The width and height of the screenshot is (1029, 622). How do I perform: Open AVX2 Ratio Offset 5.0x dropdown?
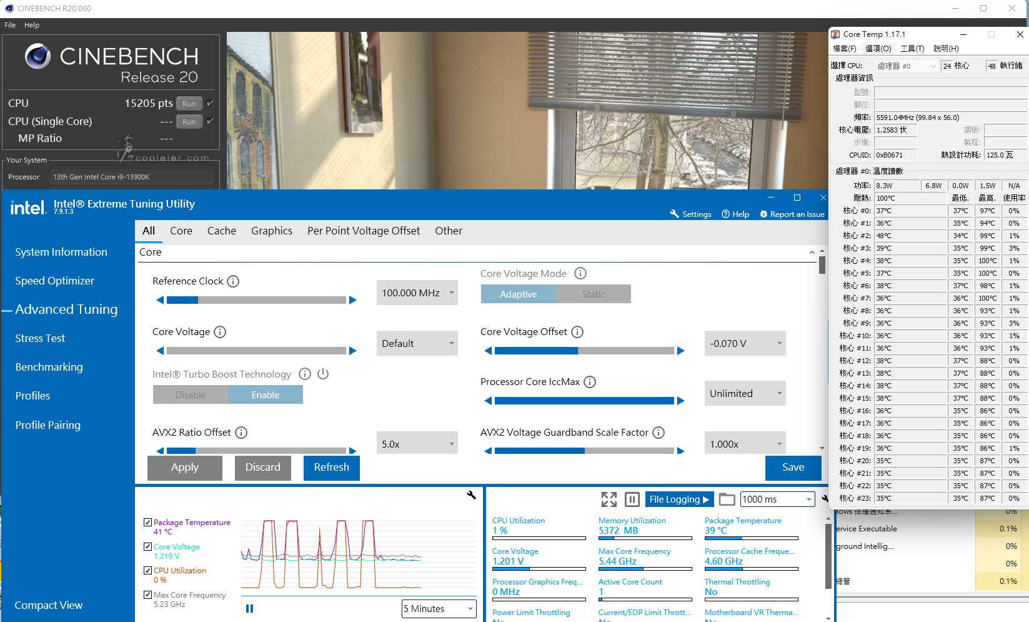tap(417, 443)
